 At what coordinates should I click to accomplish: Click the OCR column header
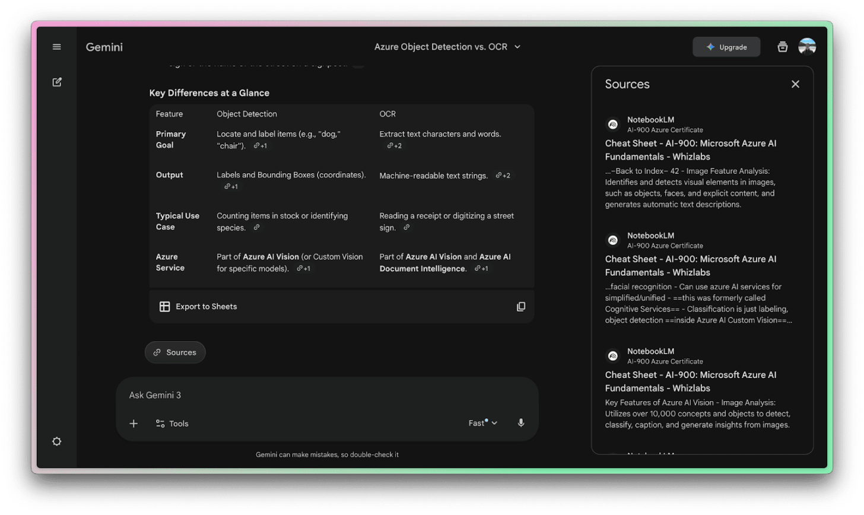pyautogui.click(x=387, y=114)
